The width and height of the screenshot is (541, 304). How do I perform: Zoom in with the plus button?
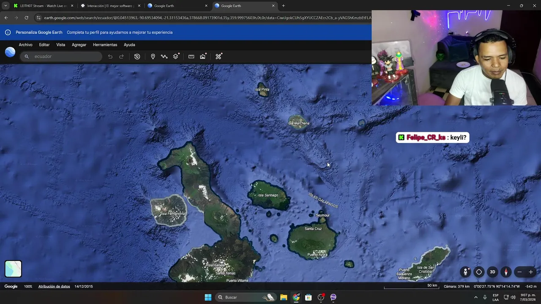coord(531,272)
